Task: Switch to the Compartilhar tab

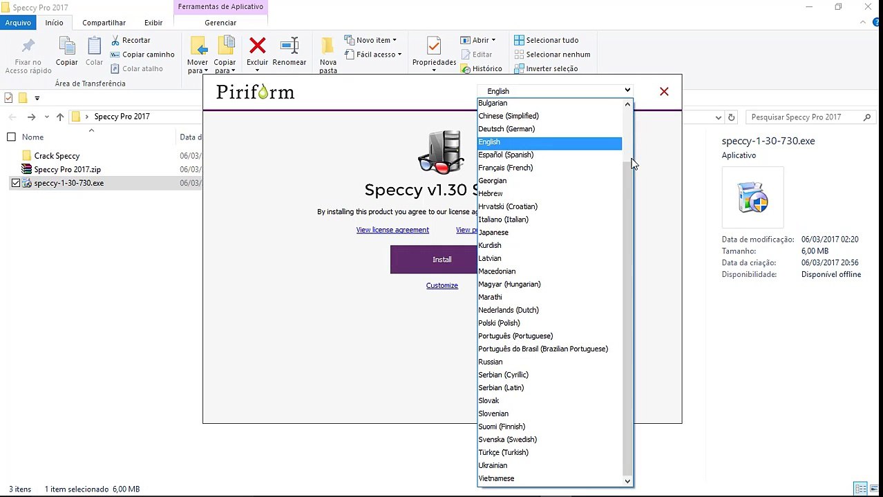Action: [104, 23]
